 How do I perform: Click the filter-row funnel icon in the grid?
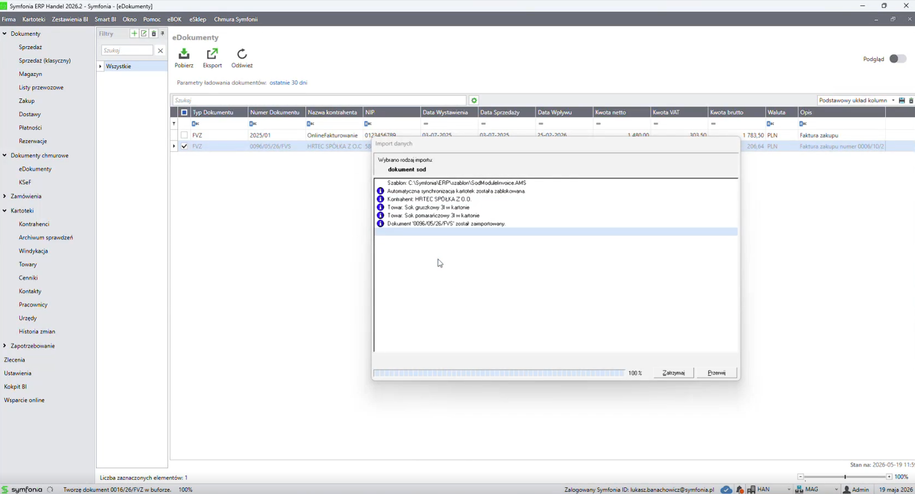pos(174,124)
